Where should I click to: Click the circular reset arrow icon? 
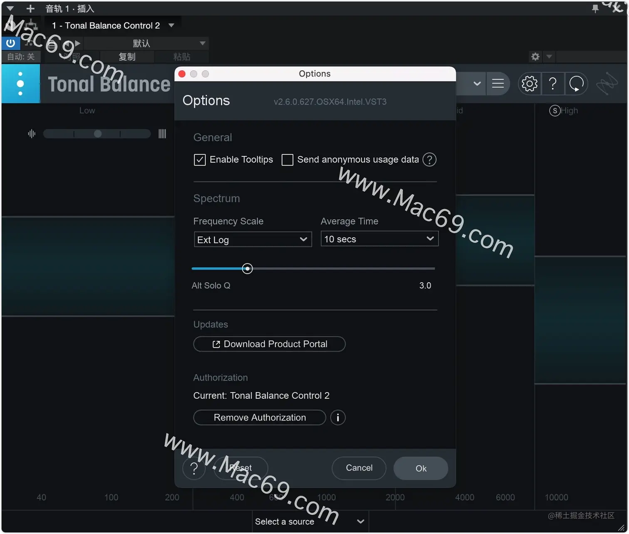(577, 84)
